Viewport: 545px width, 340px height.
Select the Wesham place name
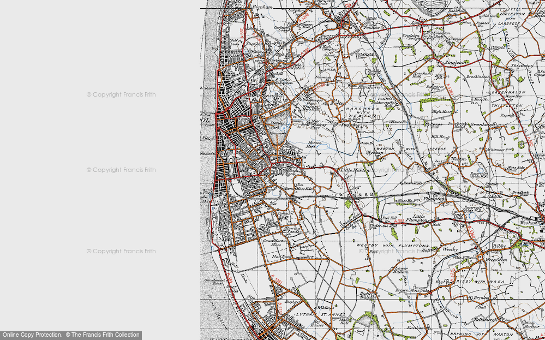[528, 223]
